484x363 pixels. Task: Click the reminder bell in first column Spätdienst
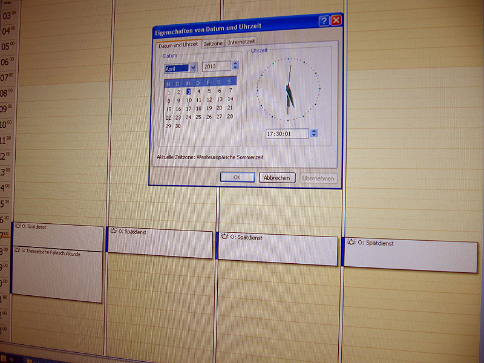(x=16, y=227)
